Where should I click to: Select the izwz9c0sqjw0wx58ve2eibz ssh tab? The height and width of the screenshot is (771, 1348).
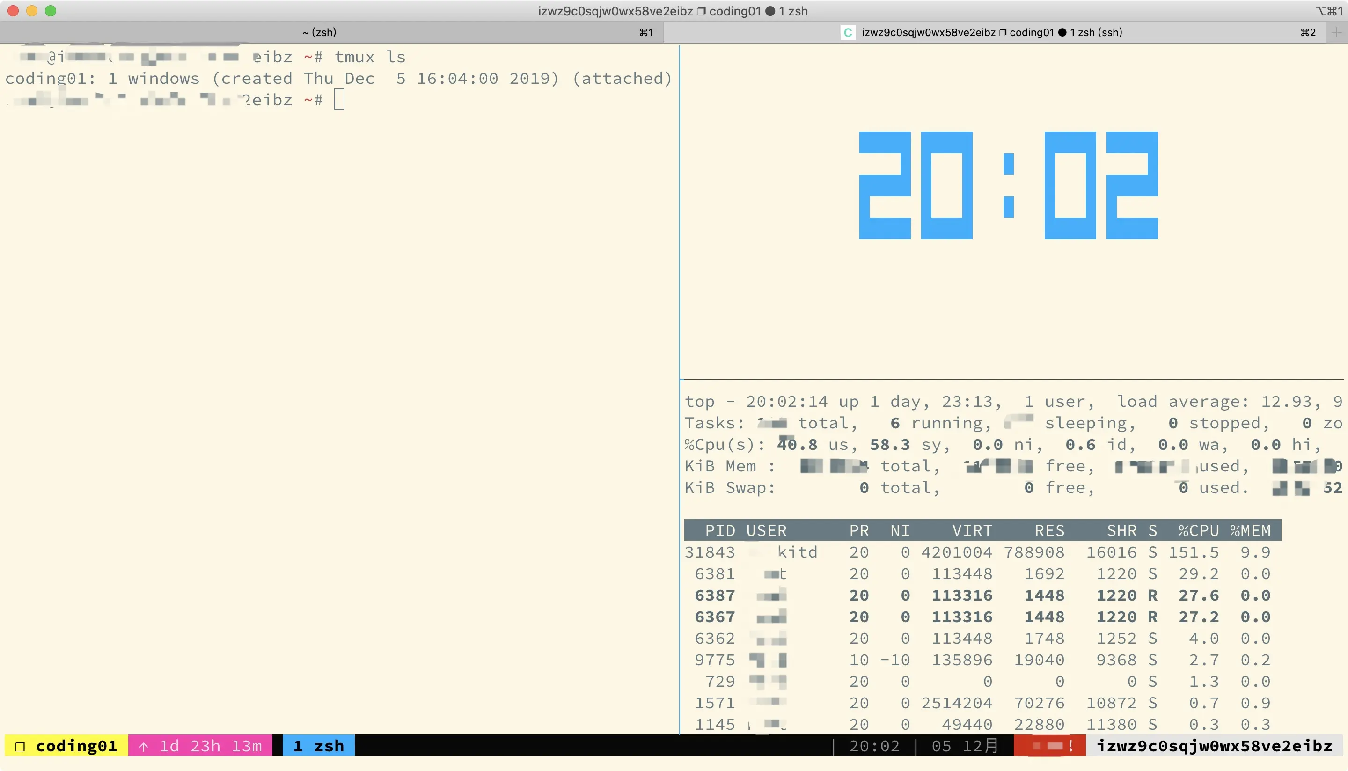tap(991, 32)
